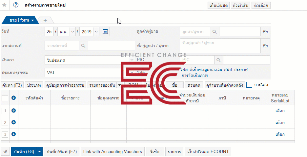Click the ประเภท button

pos(34,85)
